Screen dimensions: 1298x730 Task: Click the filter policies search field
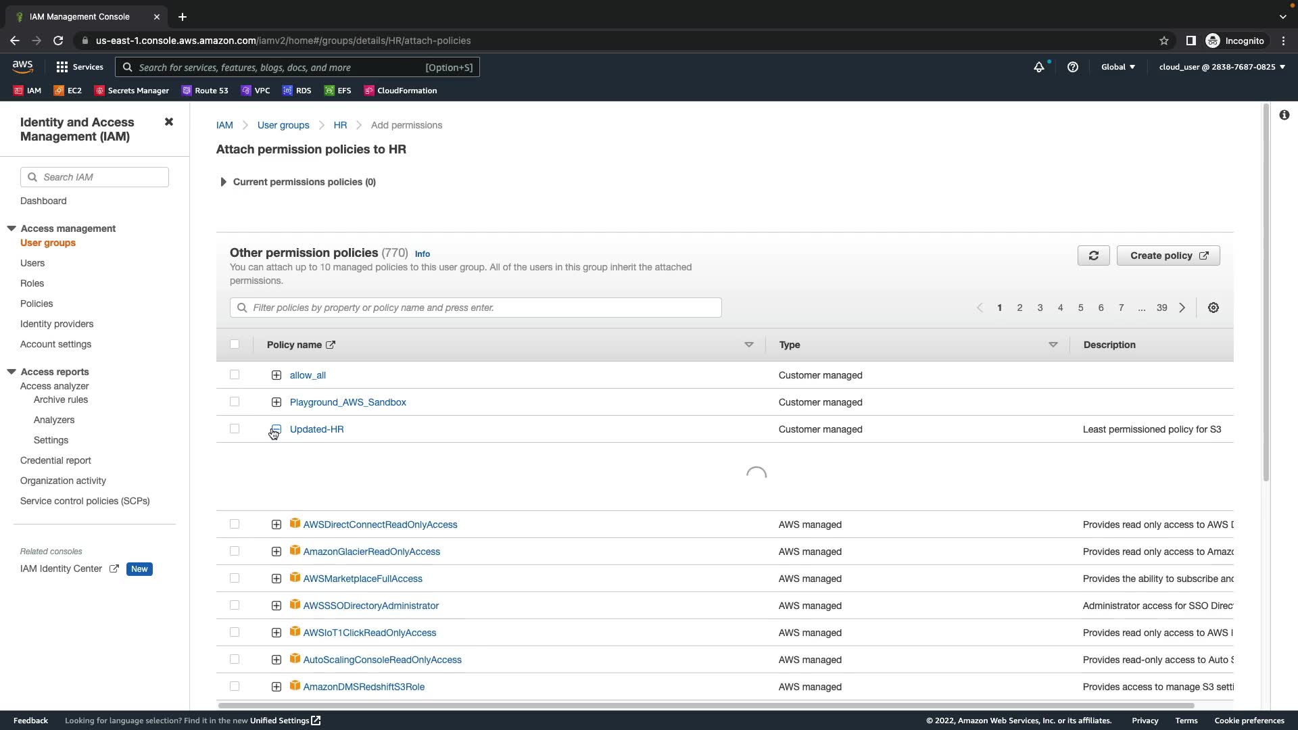[475, 308]
